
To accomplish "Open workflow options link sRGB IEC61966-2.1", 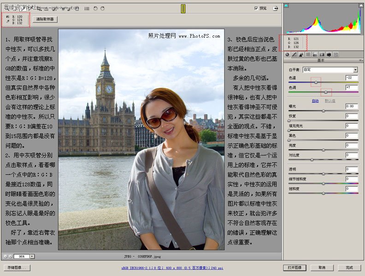I will pos(172,268).
